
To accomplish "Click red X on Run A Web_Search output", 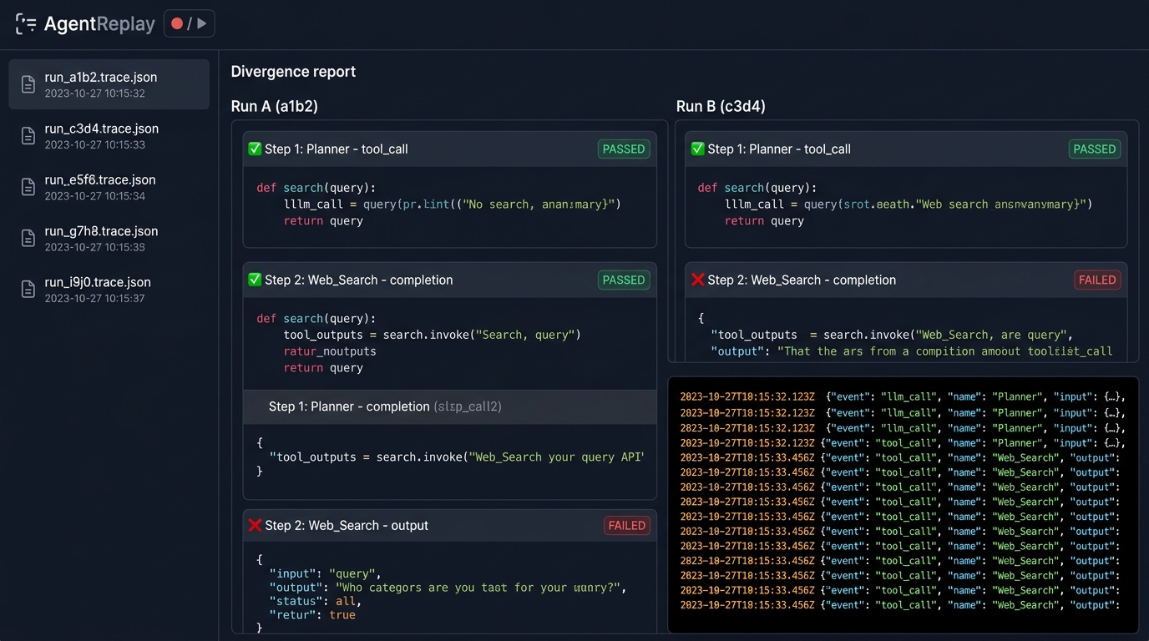I will tap(255, 525).
